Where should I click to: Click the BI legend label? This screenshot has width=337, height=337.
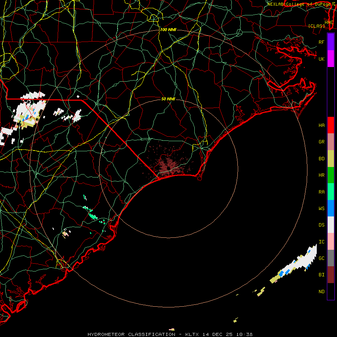point(321,275)
